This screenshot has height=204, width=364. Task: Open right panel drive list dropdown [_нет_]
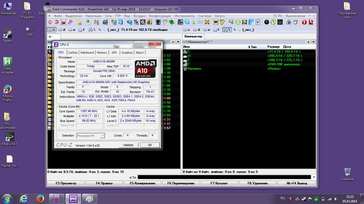(x=248, y=30)
